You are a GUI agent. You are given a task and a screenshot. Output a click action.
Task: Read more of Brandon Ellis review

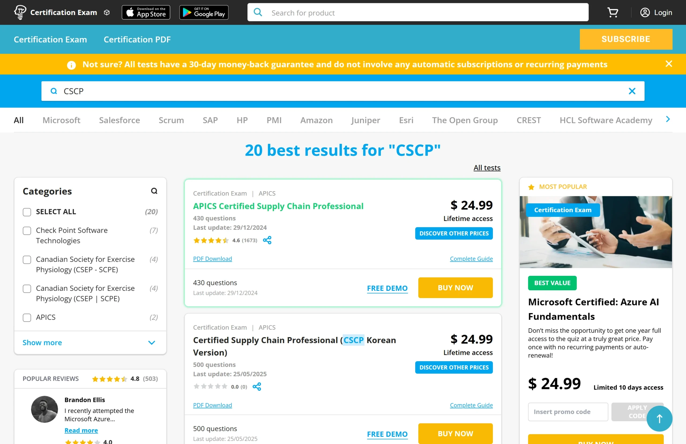[81, 430]
